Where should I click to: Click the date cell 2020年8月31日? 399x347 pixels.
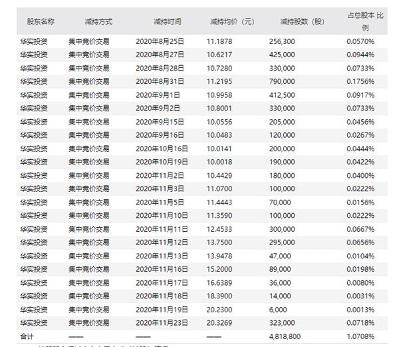click(x=160, y=81)
